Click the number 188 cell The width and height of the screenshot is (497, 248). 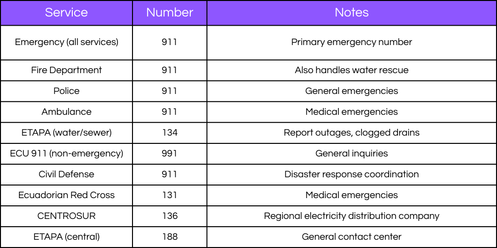tap(169, 237)
